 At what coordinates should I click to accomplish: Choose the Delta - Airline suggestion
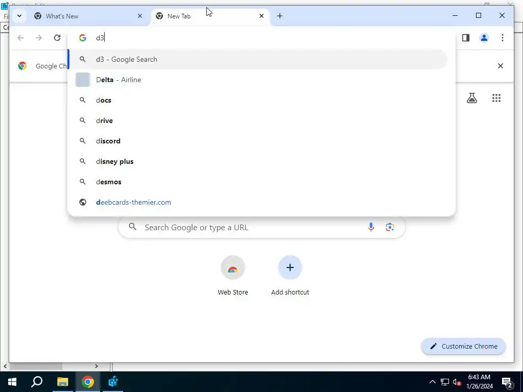click(257, 80)
